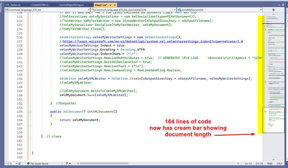The width and height of the screenshot is (288, 168).
Task: Click the vertical scrollbar up arrow
Action: tap(273, 14)
